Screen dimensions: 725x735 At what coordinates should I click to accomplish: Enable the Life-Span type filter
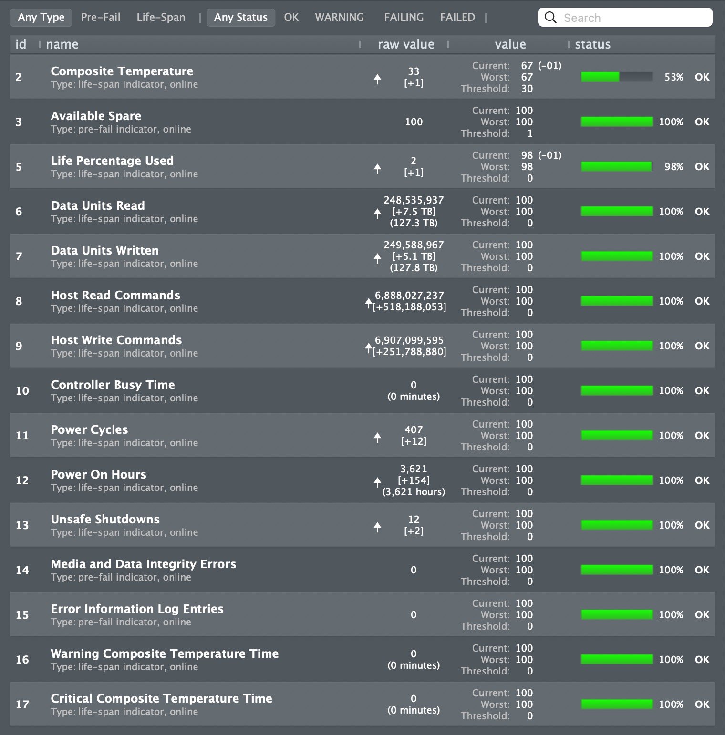tap(161, 18)
